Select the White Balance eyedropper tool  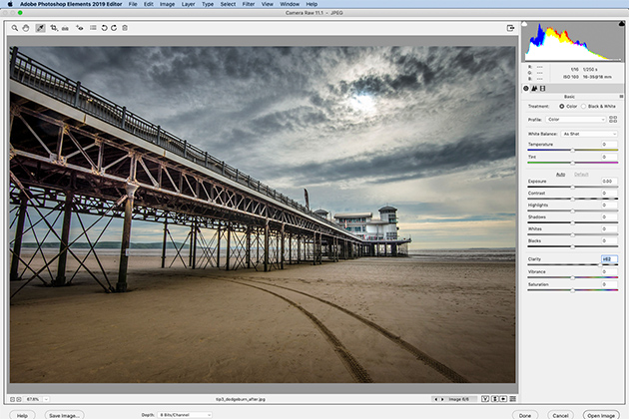40,28
